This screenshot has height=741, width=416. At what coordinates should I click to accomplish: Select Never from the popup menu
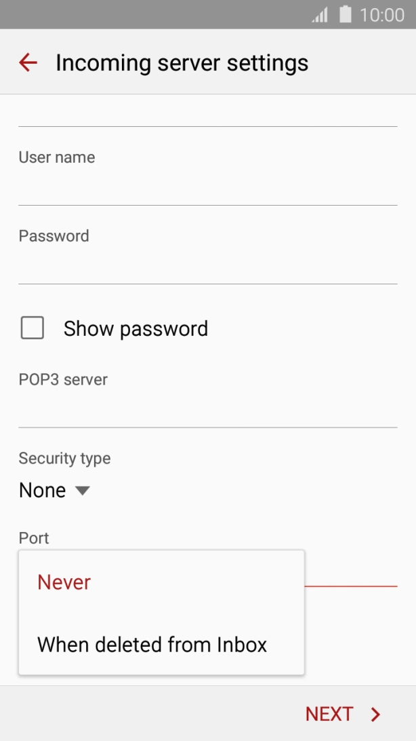64,582
